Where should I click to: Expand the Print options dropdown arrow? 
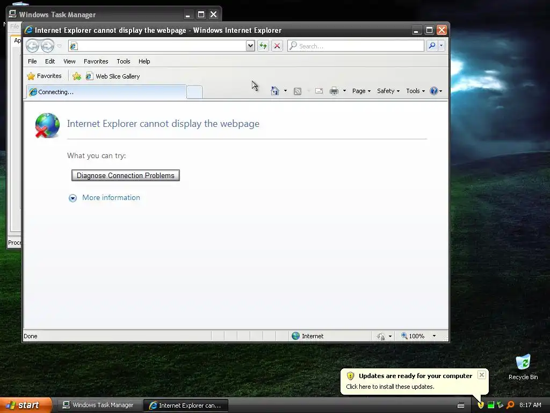click(344, 91)
